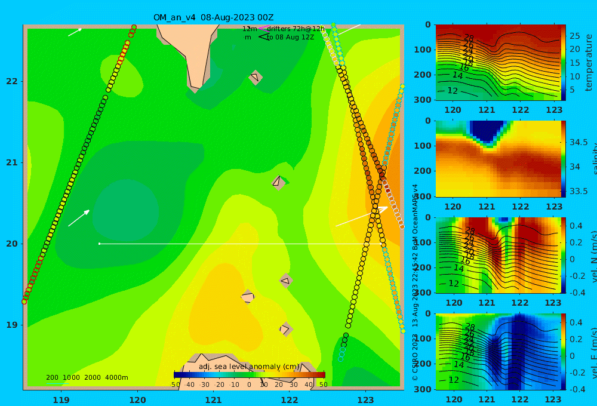This screenshot has height=406, width=597.
Task: Click the 'temperature' colorbar axis label
Action: click(589, 63)
